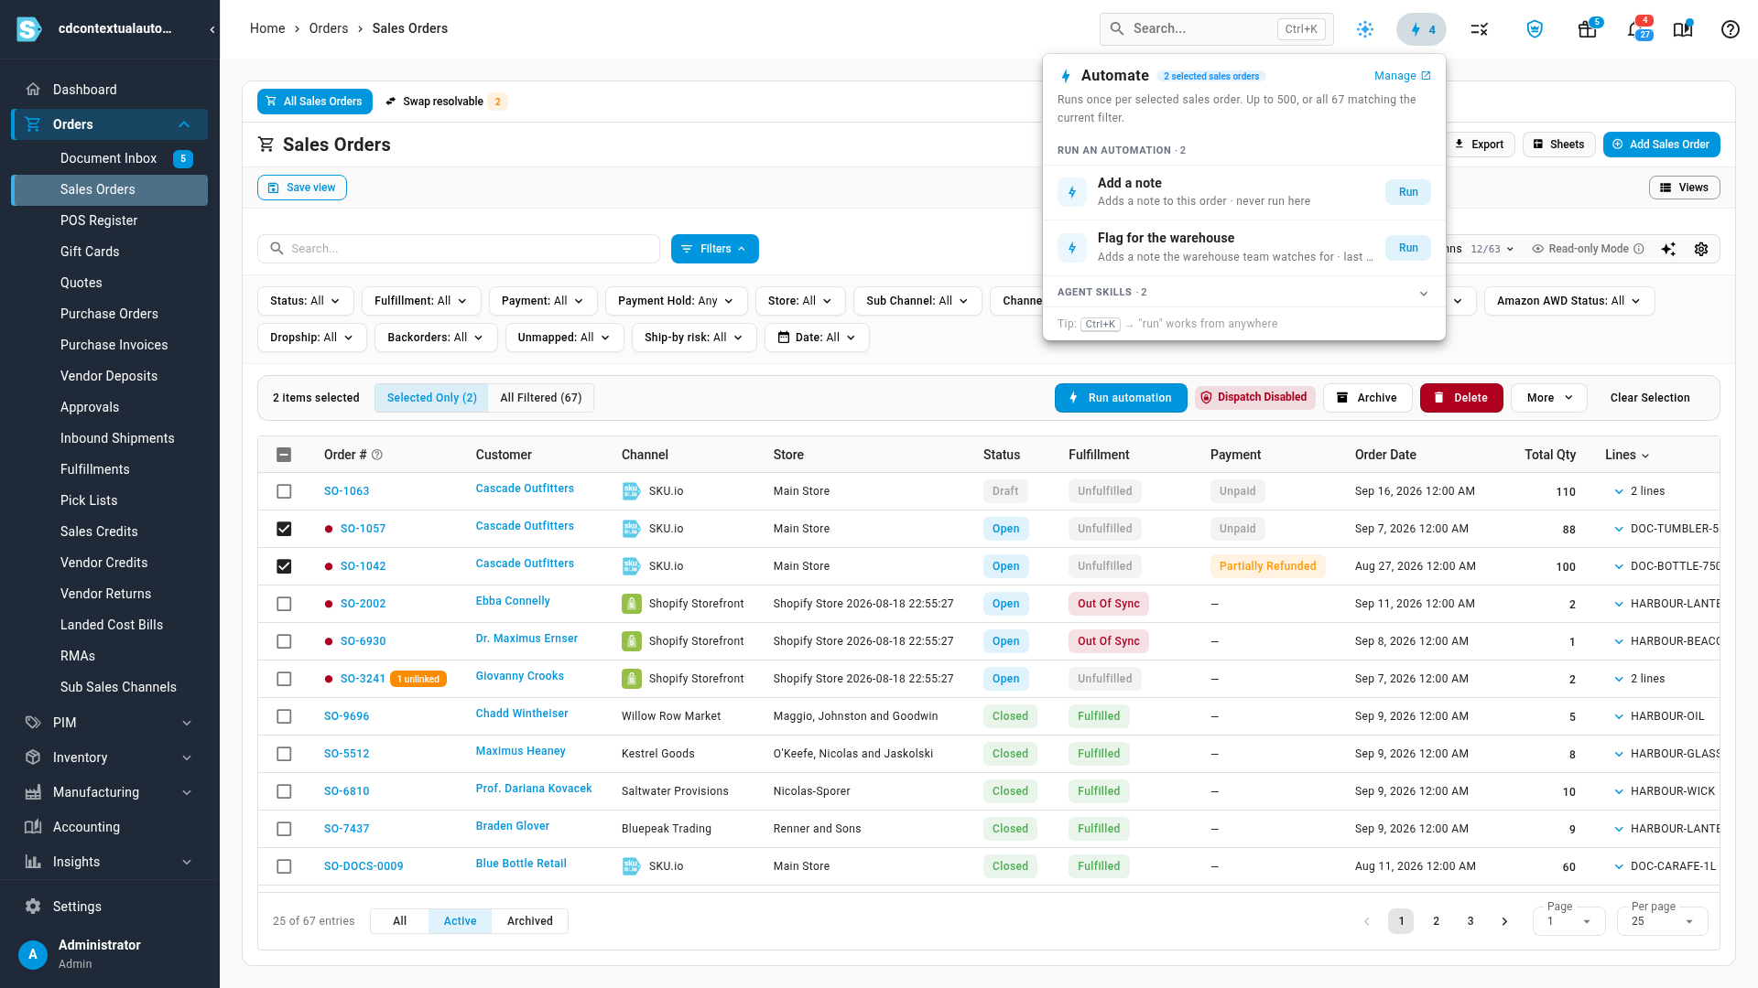Click the SKU.io logo in sidebar header

click(x=29, y=29)
